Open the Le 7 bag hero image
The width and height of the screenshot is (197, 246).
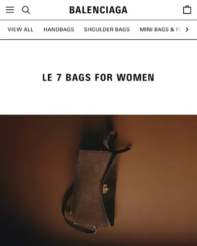98,180
